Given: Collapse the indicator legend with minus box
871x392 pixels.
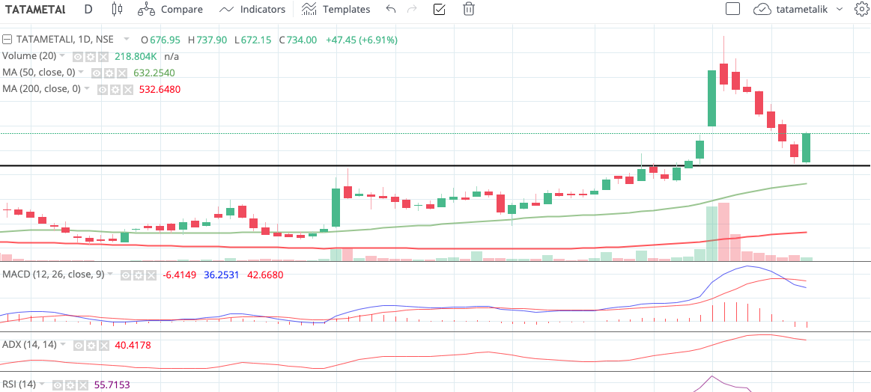Looking at the screenshot, I should coord(7,40).
